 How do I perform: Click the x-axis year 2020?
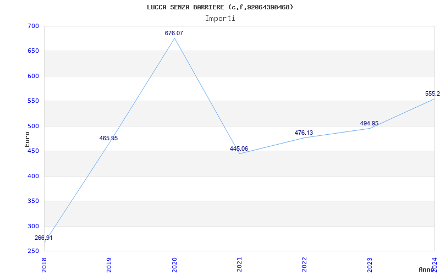click(x=174, y=265)
